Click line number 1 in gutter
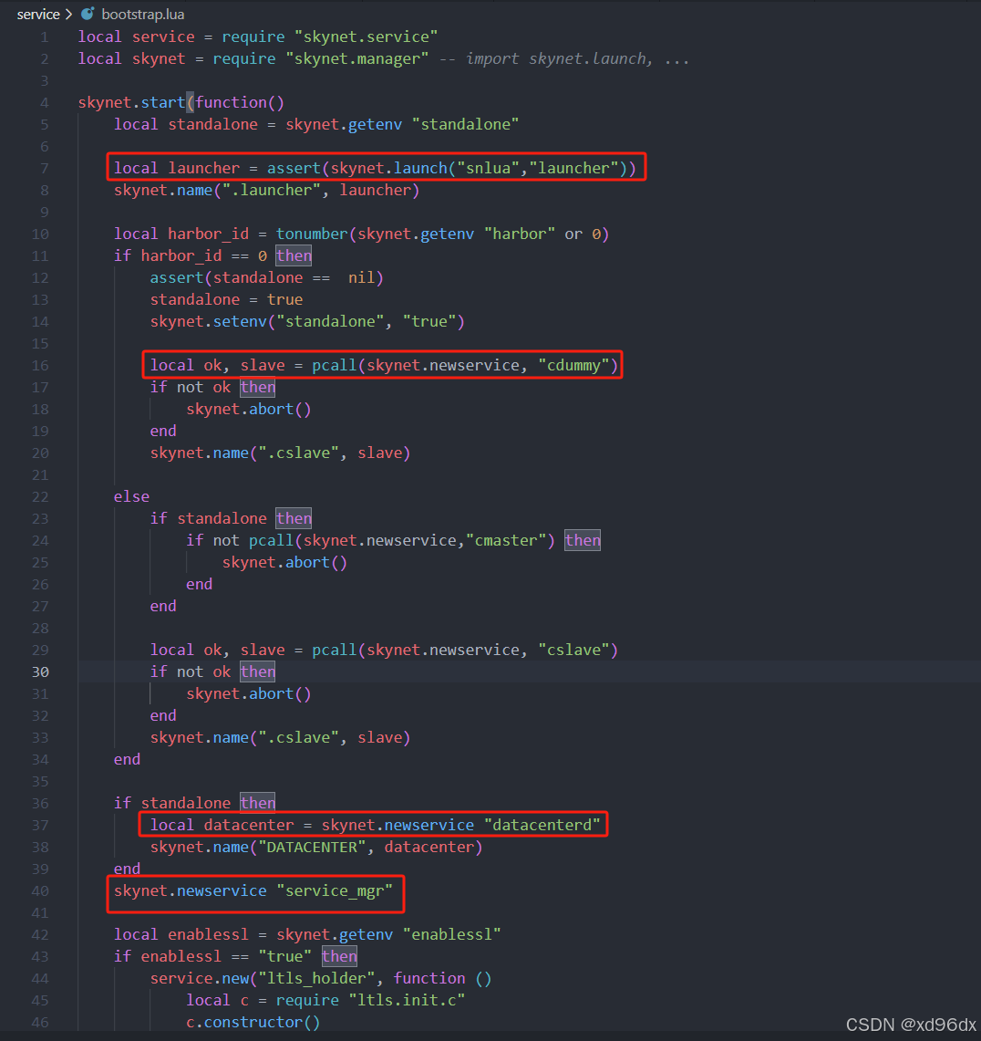Viewport: 981px width, 1041px height. click(x=45, y=37)
